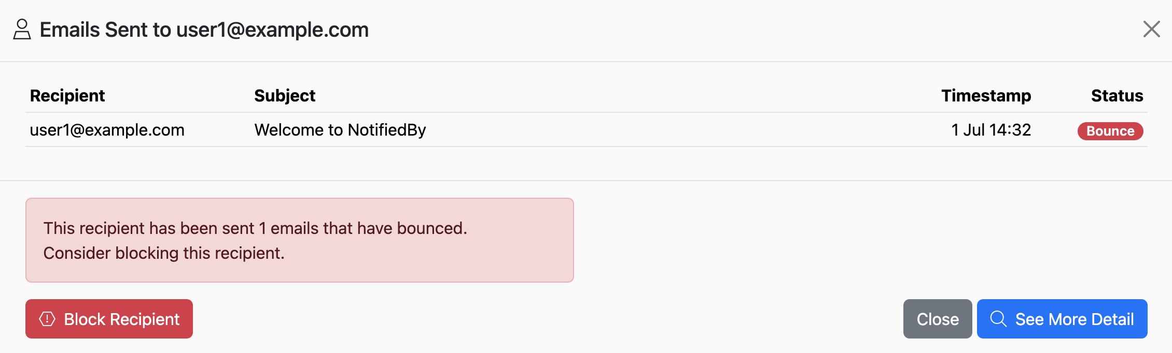The width and height of the screenshot is (1172, 353).
Task: Select the red Bounce status badge
Action: pyautogui.click(x=1110, y=131)
